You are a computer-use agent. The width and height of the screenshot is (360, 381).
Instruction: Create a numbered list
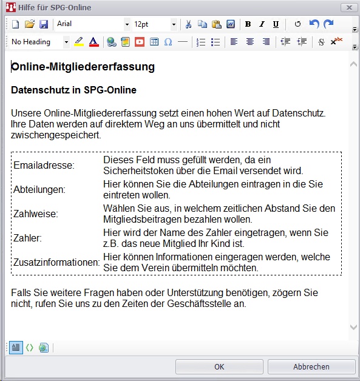[201, 42]
